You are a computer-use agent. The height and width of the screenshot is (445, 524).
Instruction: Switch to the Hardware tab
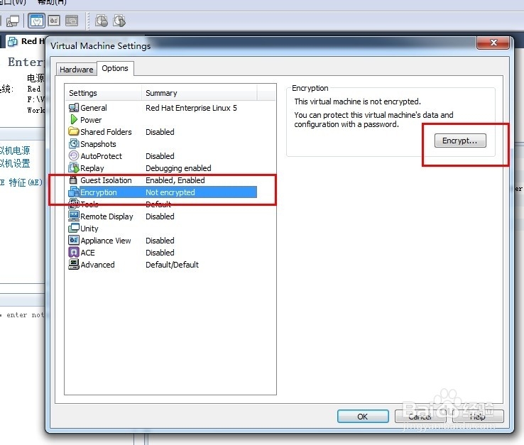77,69
